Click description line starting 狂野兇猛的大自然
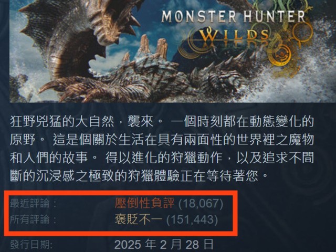Image resolution: width=336 pixels, height=252 pixels. point(162,121)
